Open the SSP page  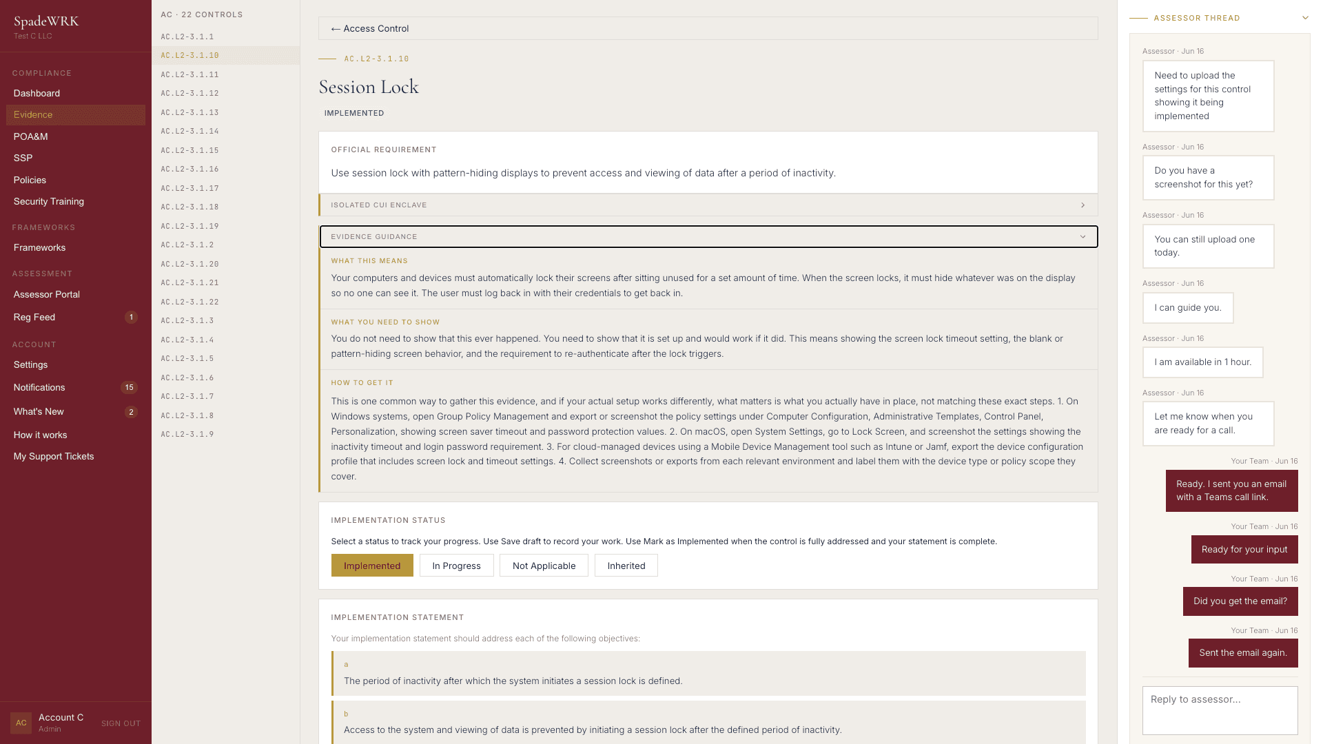point(76,158)
